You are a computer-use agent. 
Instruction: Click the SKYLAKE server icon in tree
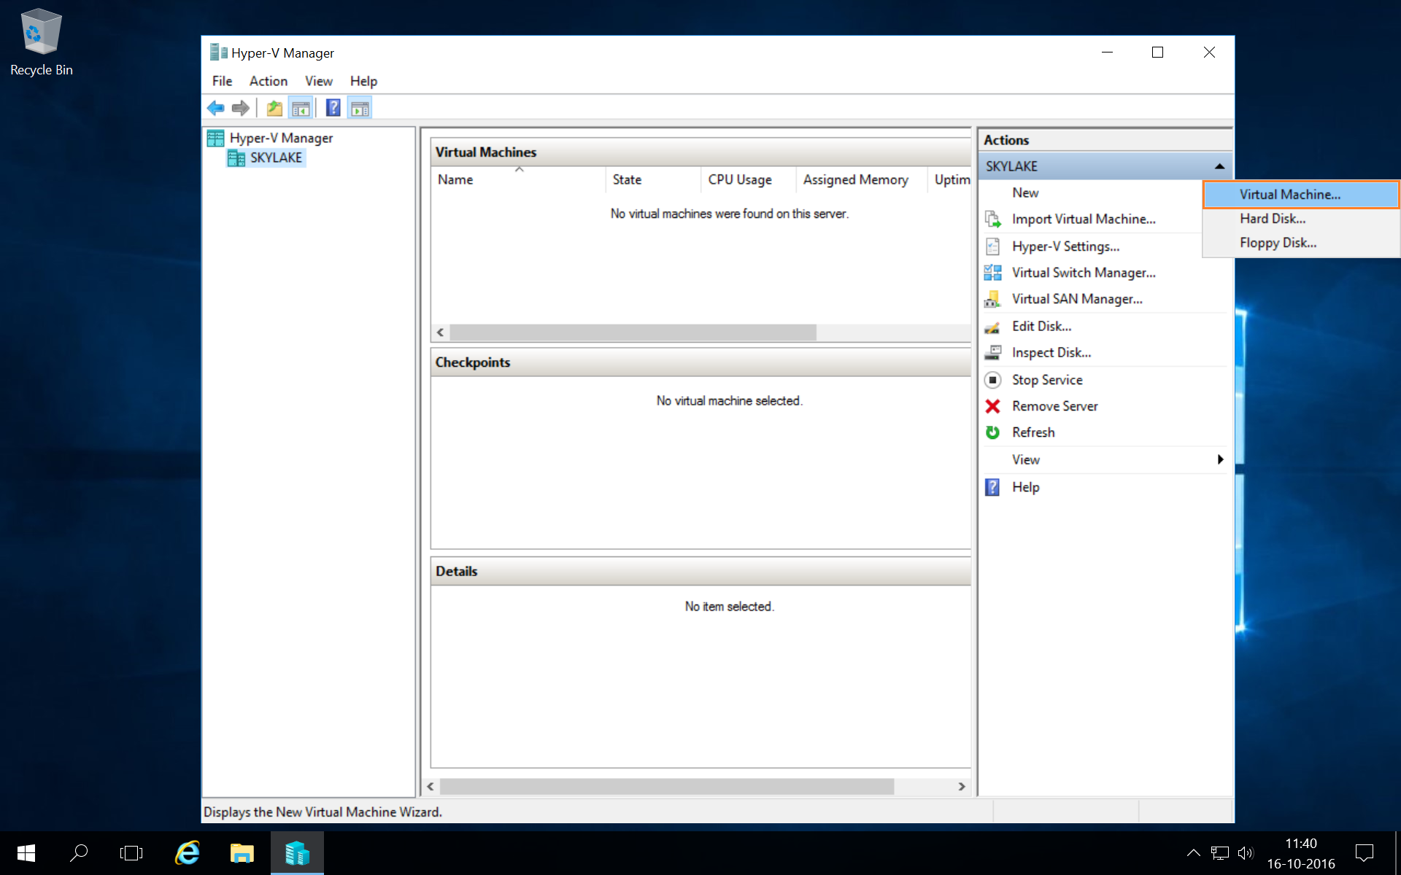(x=236, y=158)
